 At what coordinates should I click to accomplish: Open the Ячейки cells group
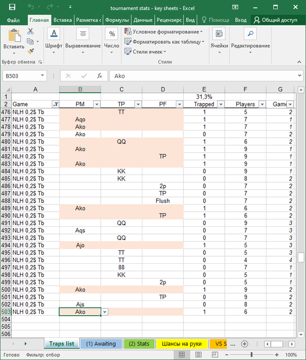click(219, 41)
